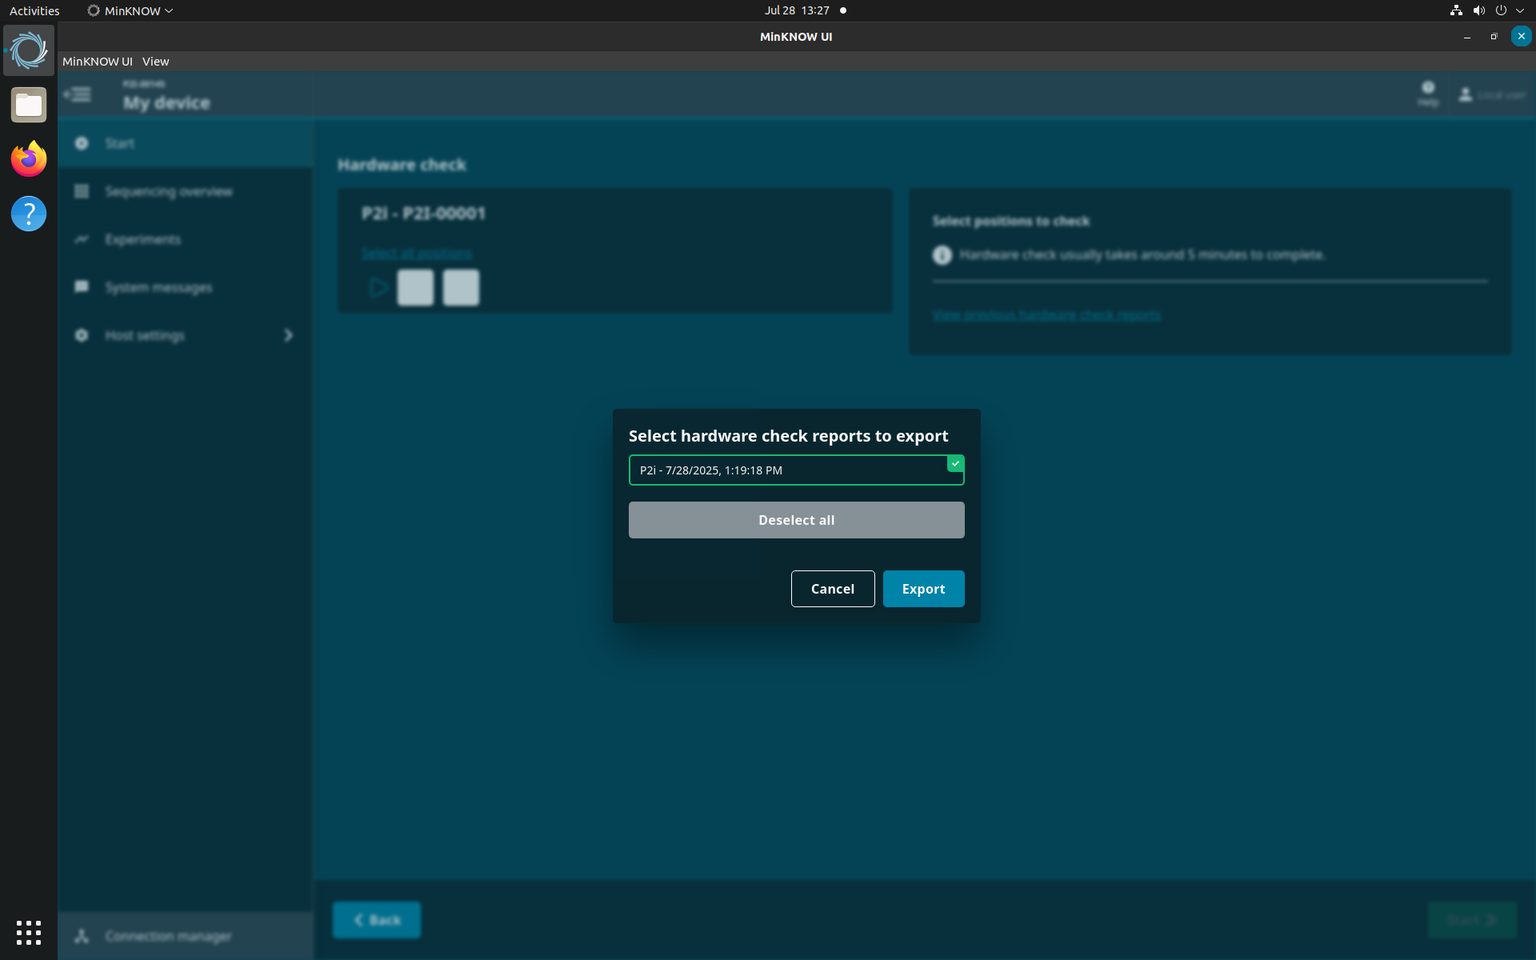Click the Local user account icon
1536x960 pixels.
click(1466, 94)
